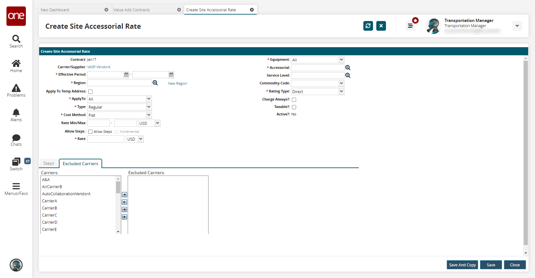Open the Service Level lookup magnifier

[348, 75]
